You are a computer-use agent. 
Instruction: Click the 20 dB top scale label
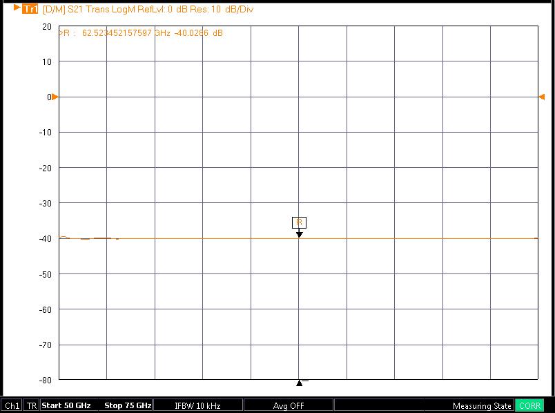click(x=47, y=26)
